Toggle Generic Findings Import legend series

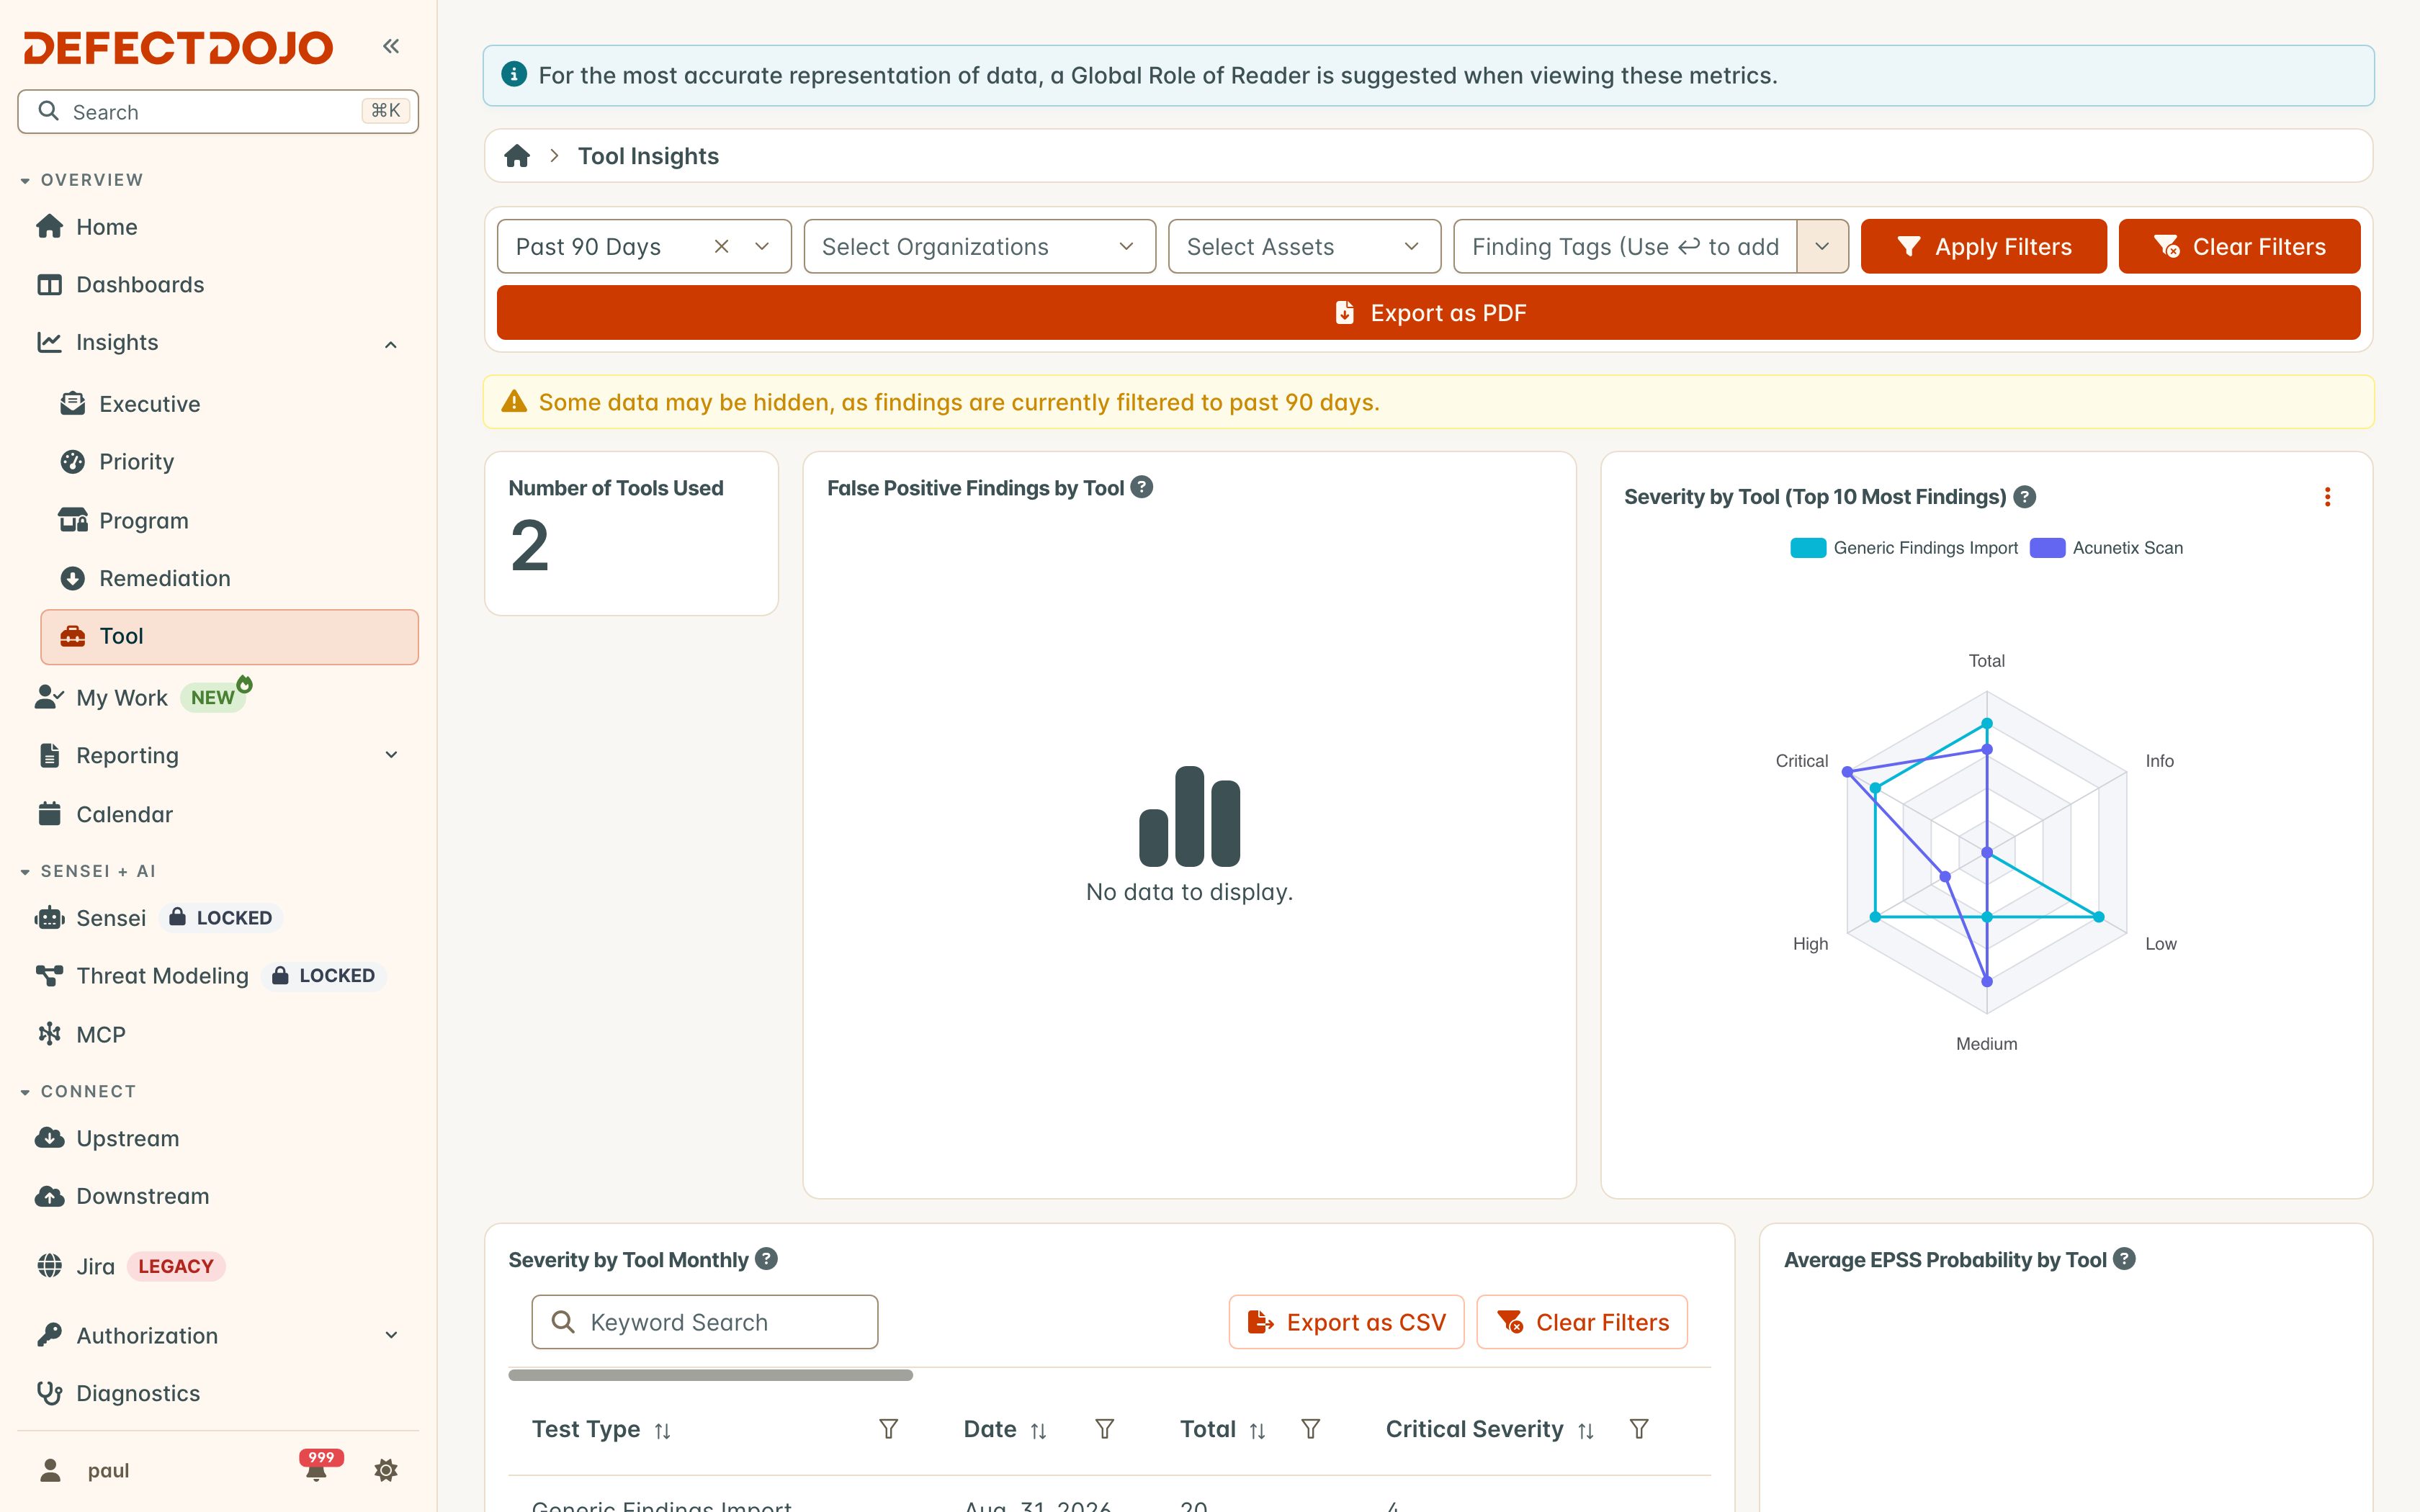[1903, 548]
